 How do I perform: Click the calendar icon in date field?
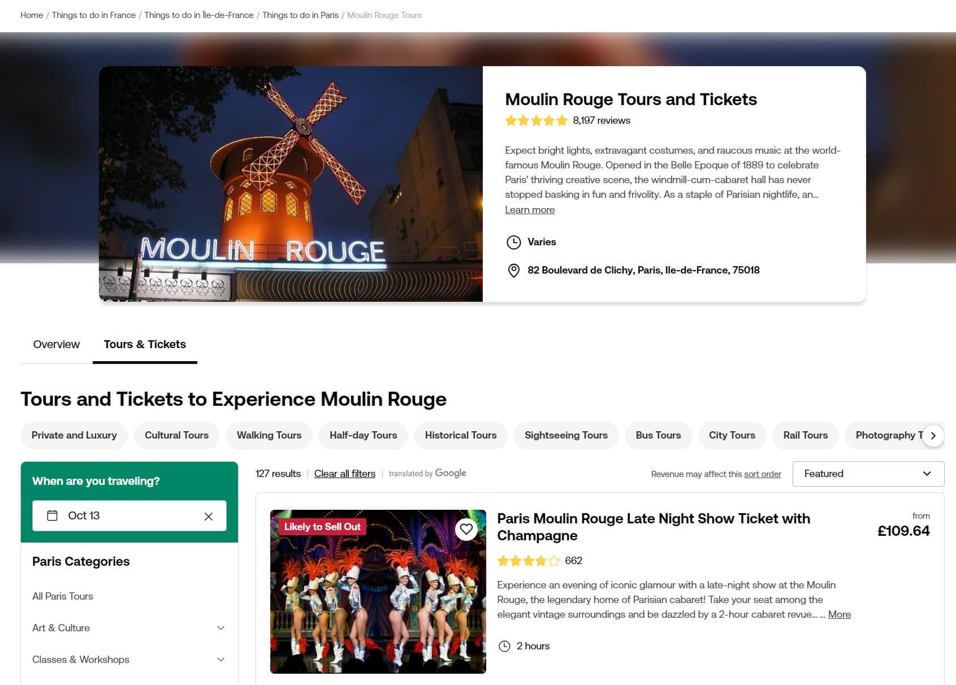[x=52, y=515]
